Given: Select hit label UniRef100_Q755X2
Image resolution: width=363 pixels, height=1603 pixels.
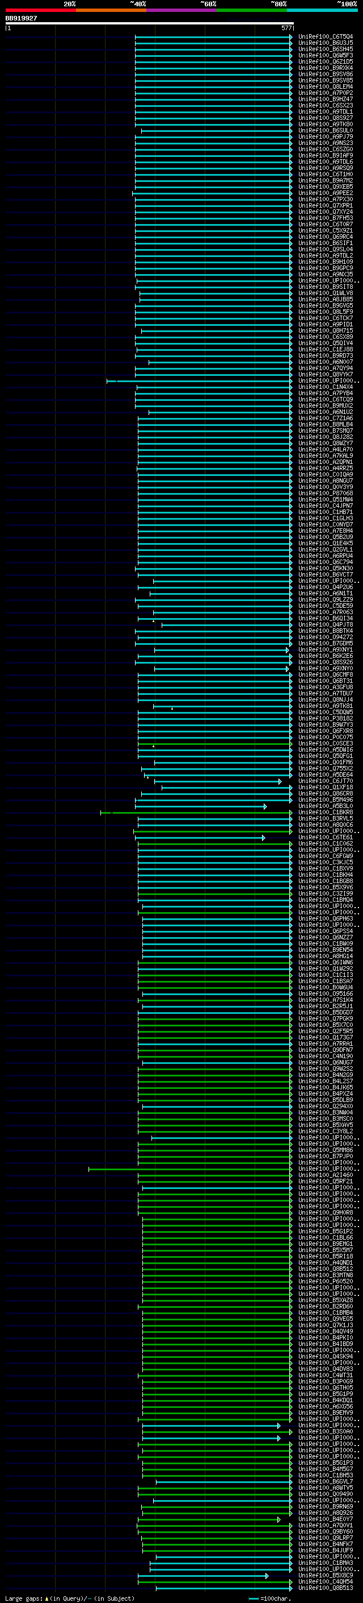Looking at the screenshot, I should tap(326, 769).
